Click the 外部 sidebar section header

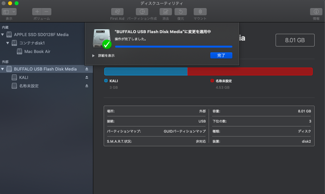tap(5, 62)
